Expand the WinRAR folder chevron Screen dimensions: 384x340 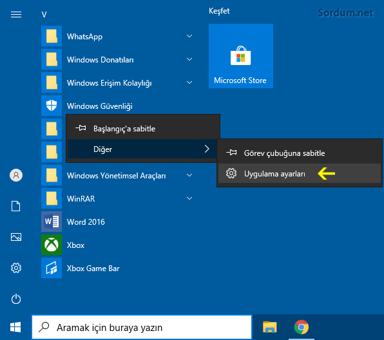tap(189, 198)
